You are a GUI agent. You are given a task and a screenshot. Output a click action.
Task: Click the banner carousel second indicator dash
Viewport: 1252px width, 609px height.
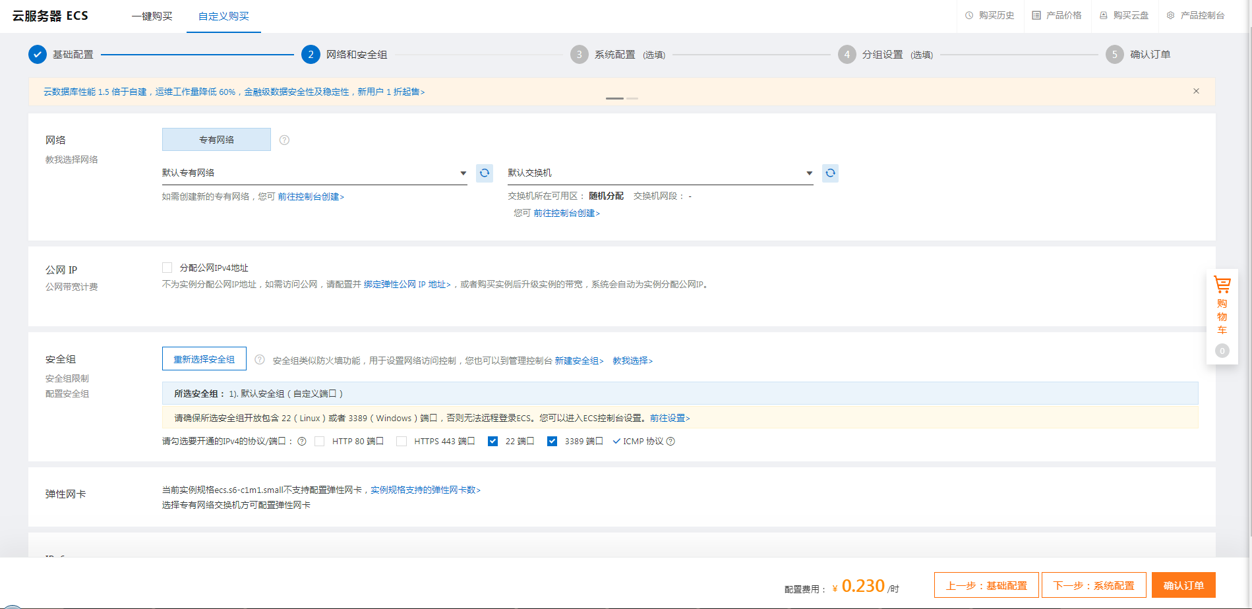click(632, 98)
